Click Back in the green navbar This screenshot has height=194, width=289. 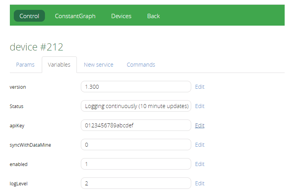(153, 16)
